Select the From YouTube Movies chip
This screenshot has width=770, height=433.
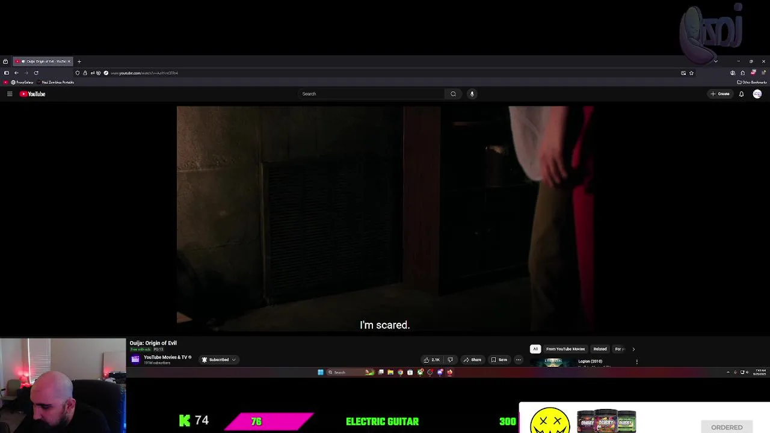pyautogui.click(x=565, y=349)
